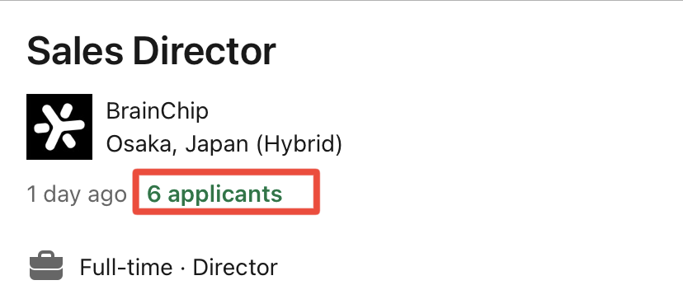Click the word Sales in the heading
The height and width of the screenshot is (299, 683).
click(x=75, y=51)
